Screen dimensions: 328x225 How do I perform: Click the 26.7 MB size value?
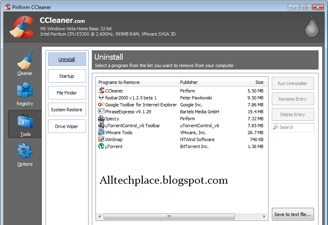255,133
